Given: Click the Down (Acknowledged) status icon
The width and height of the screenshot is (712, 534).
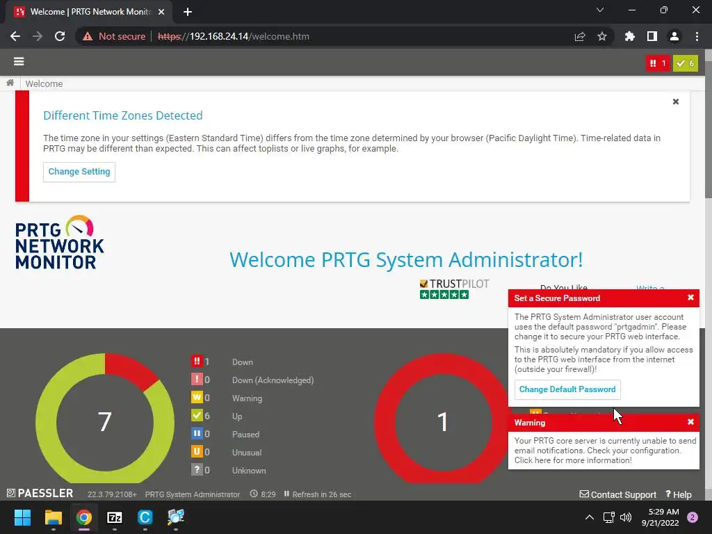Looking at the screenshot, I should click(x=197, y=380).
